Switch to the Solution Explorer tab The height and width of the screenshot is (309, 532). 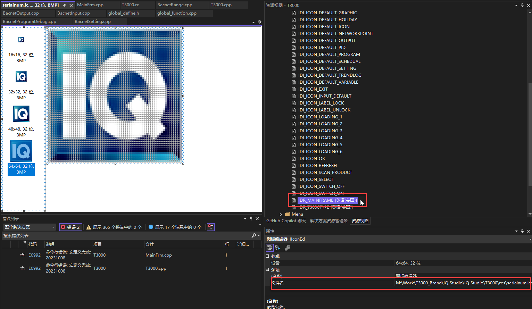point(329,221)
